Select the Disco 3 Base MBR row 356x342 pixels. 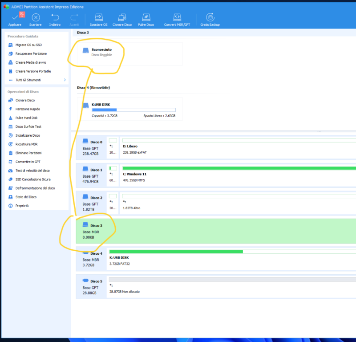coord(216,231)
